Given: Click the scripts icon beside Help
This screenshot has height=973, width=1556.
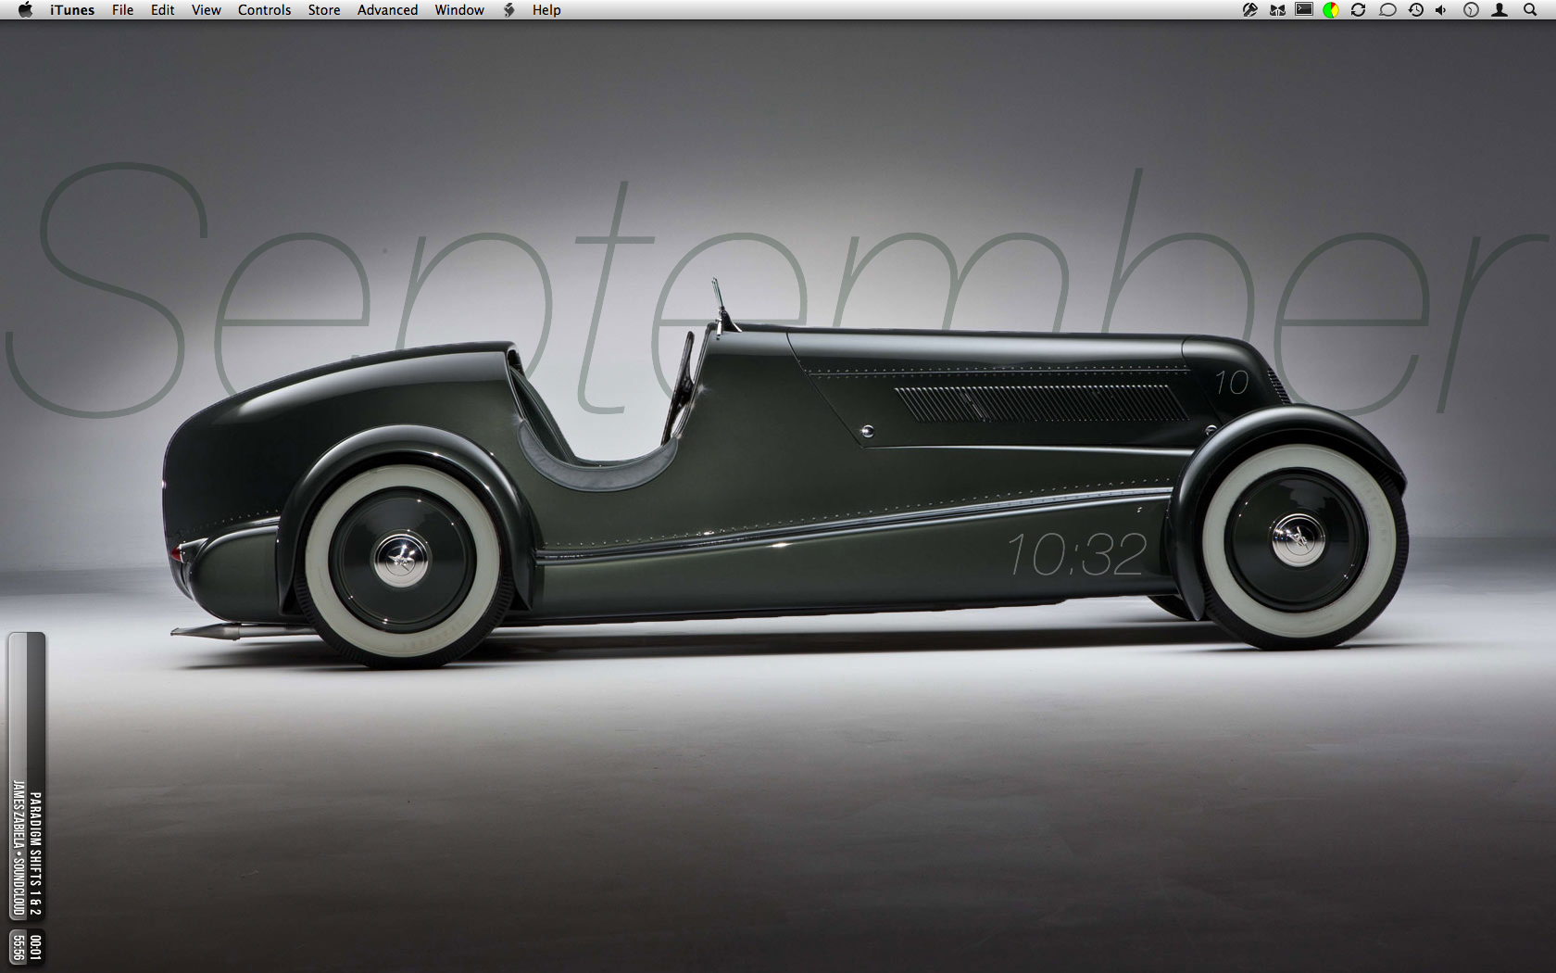Looking at the screenshot, I should pos(508,10).
